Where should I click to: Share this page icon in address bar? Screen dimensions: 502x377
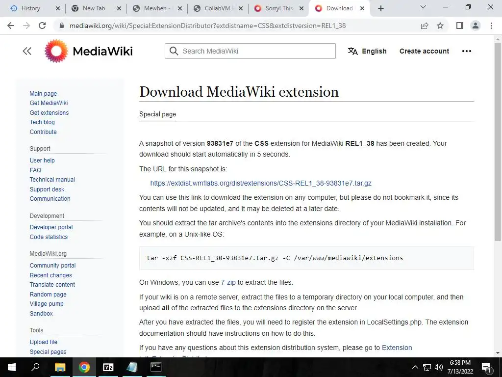[x=425, y=26]
